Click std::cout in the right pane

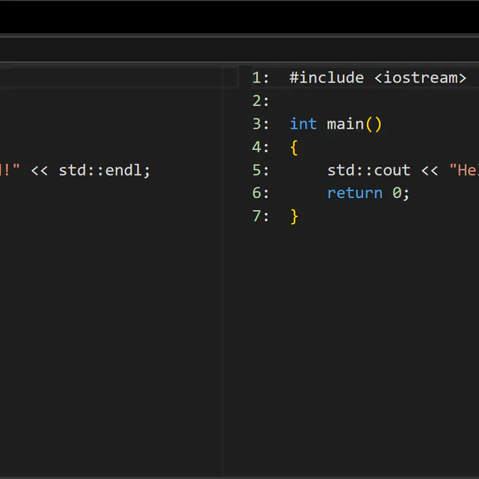(x=369, y=170)
